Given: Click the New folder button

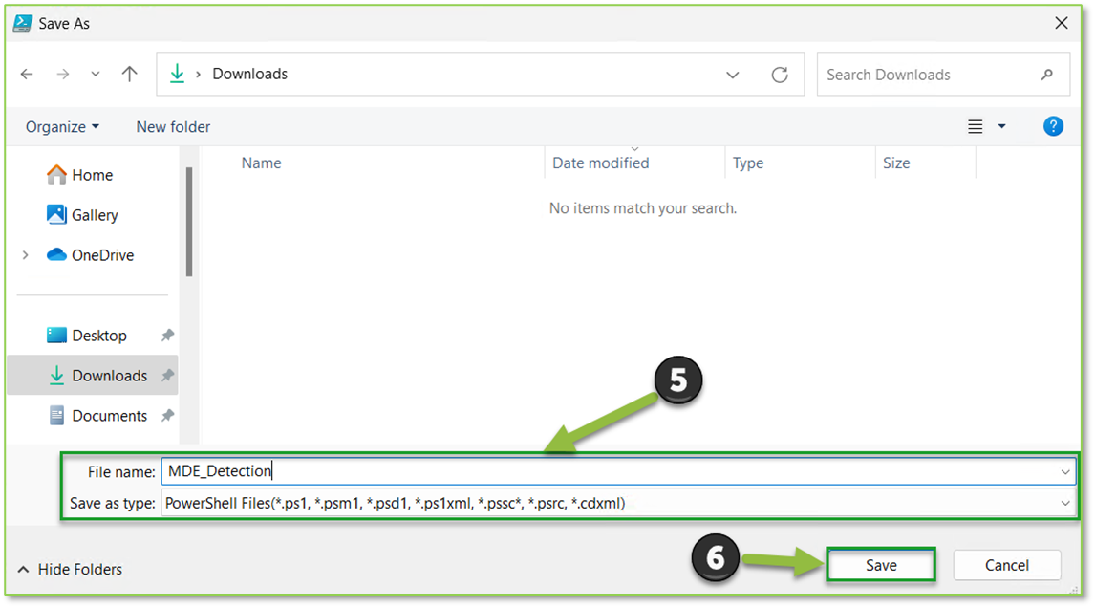Looking at the screenshot, I should 173,126.
